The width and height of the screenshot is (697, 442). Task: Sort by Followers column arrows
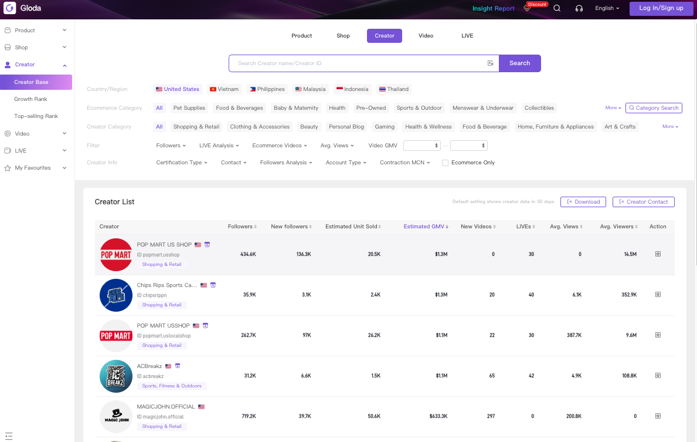point(255,227)
